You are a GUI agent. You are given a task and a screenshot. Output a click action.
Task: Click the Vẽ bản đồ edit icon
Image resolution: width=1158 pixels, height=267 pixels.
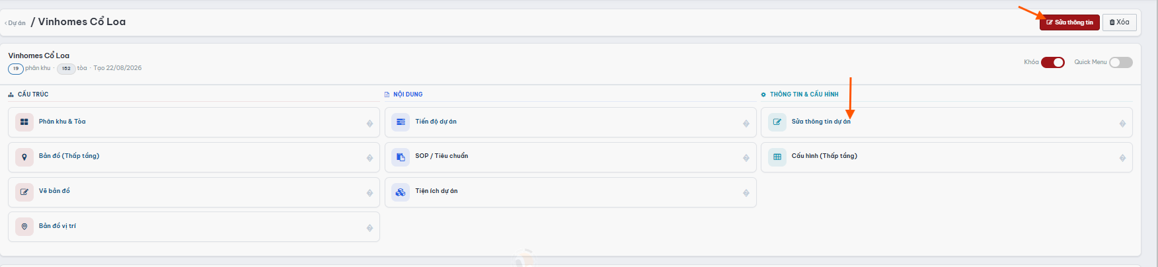tap(24, 192)
